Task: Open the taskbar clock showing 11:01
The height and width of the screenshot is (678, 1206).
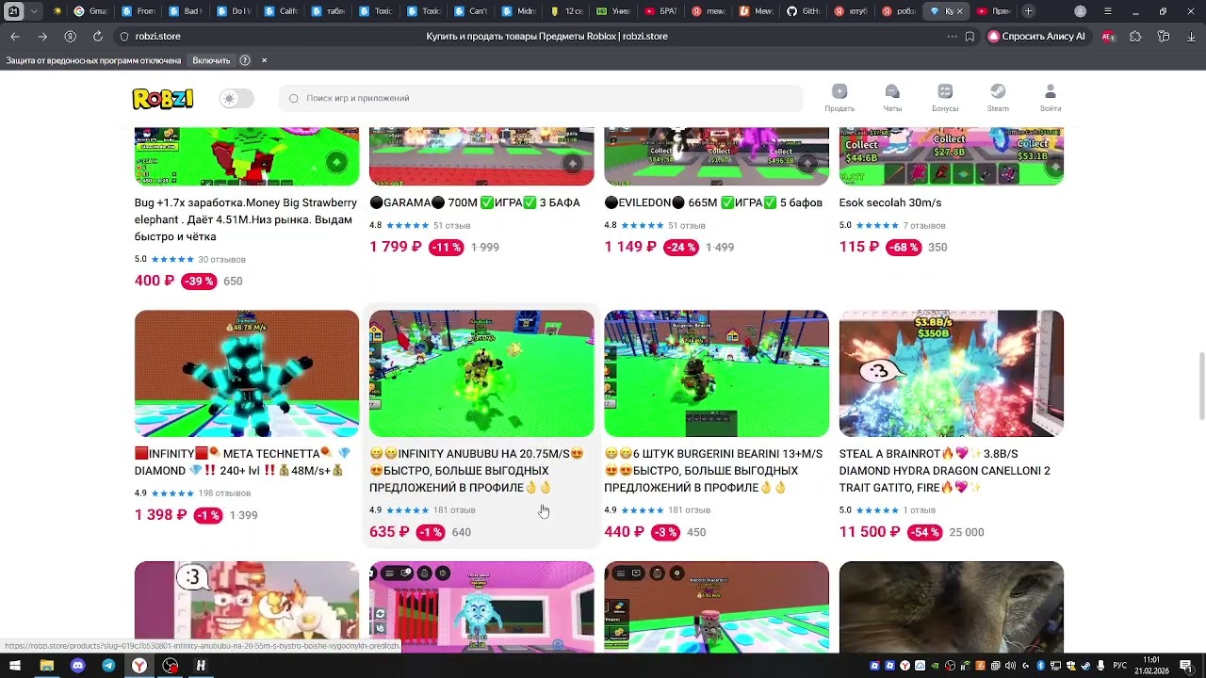Action: click(x=1151, y=666)
